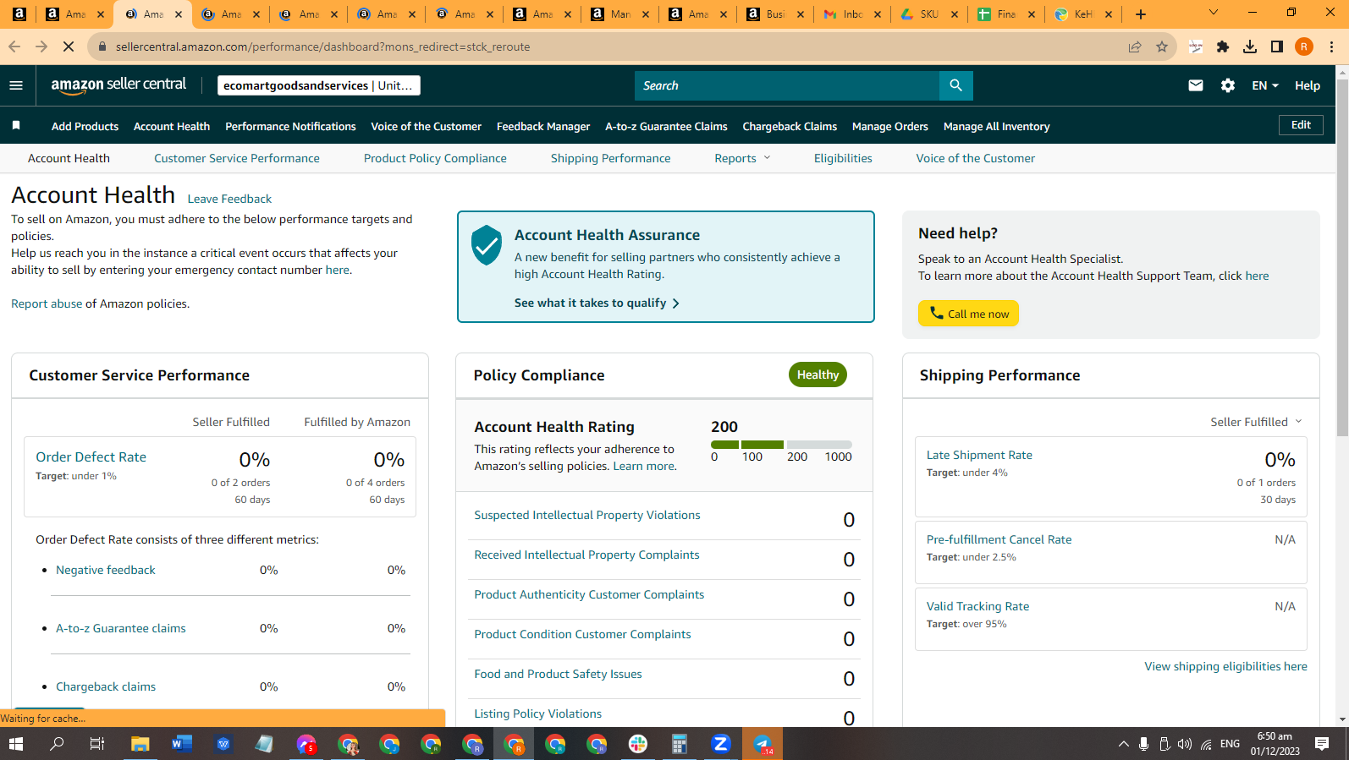Viewport: 1349px width, 760px height.
Task: Click View shipping eligibilities here
Action: click(1225, 666)
